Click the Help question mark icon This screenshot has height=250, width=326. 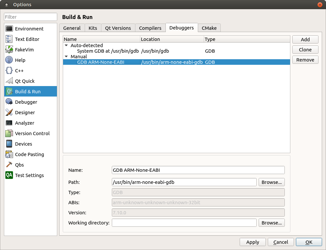(9, 60)
